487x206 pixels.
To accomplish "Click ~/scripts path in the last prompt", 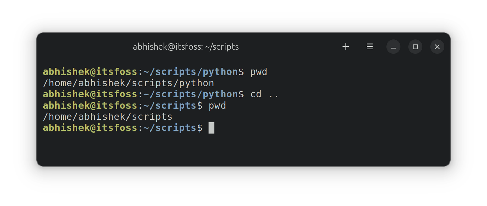I will [170, 128].
